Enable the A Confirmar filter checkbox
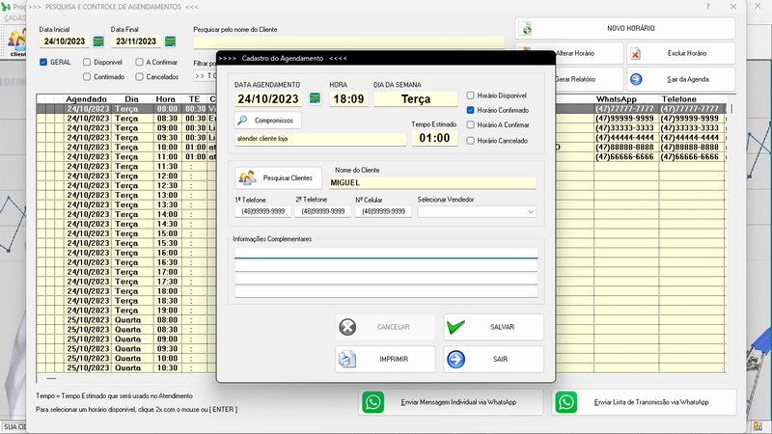772x434 pixels. coord(139,62)
